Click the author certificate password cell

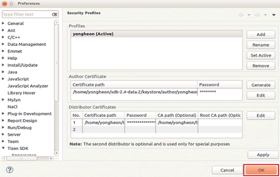[x=220, y=92]
